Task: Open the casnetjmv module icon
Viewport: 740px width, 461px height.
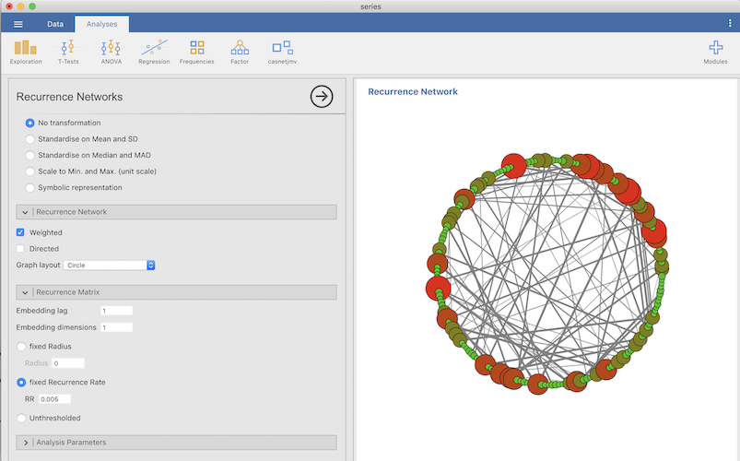Action: pos(282,51)
